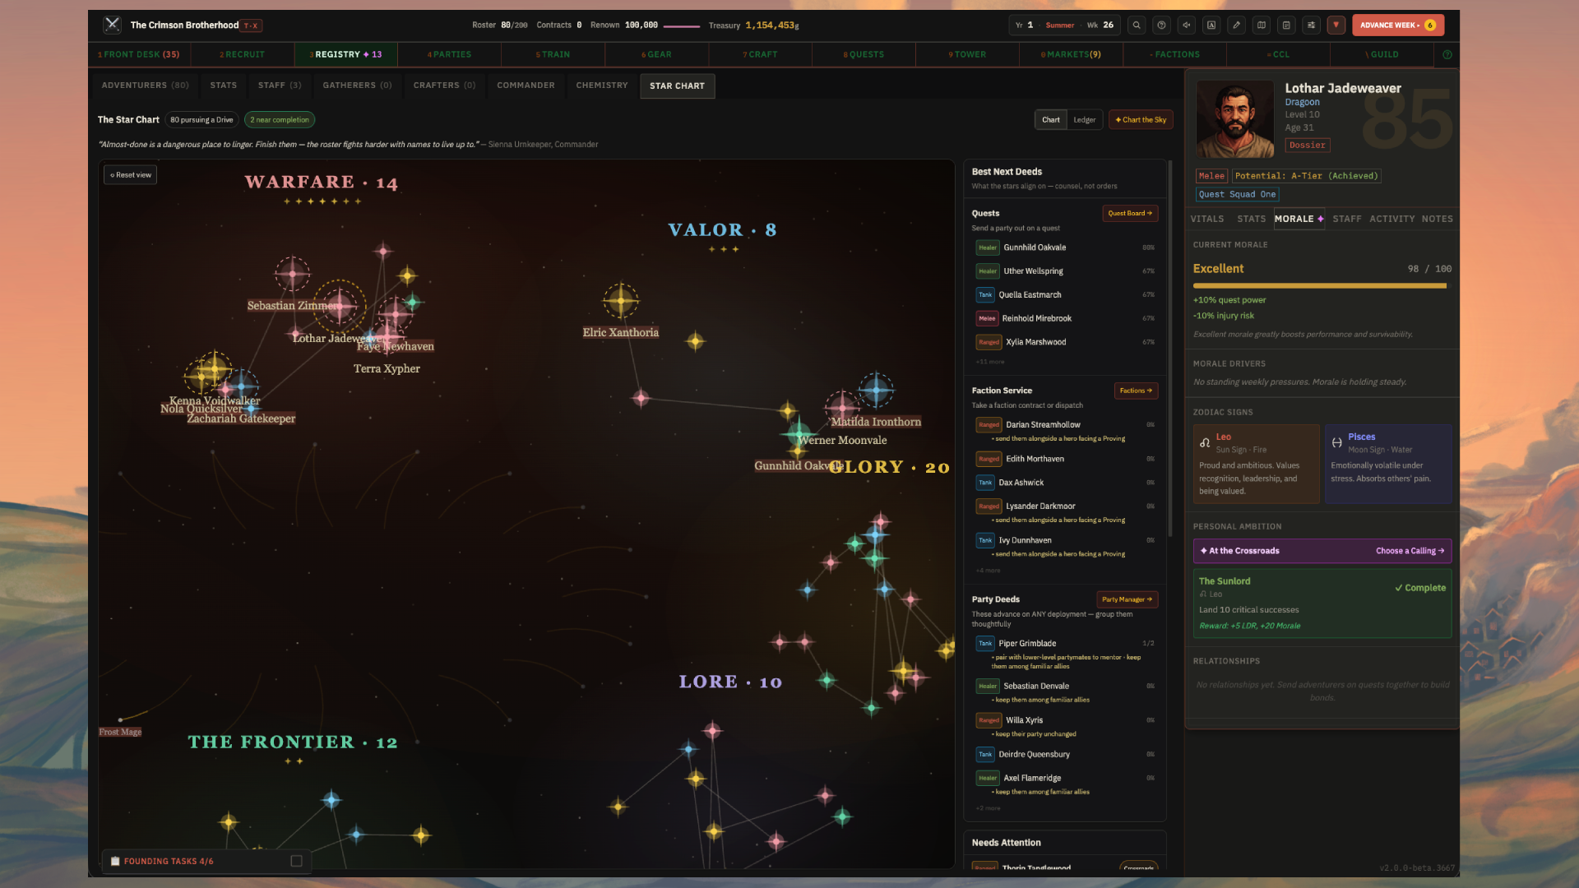Click the Founding Tasks clipboard icon
This screenshot has width=1579, height=888.
pyautogui.click(x=115, y=861)
